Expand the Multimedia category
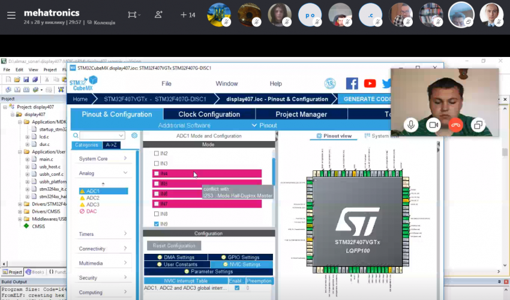 (x=103, y=263)
